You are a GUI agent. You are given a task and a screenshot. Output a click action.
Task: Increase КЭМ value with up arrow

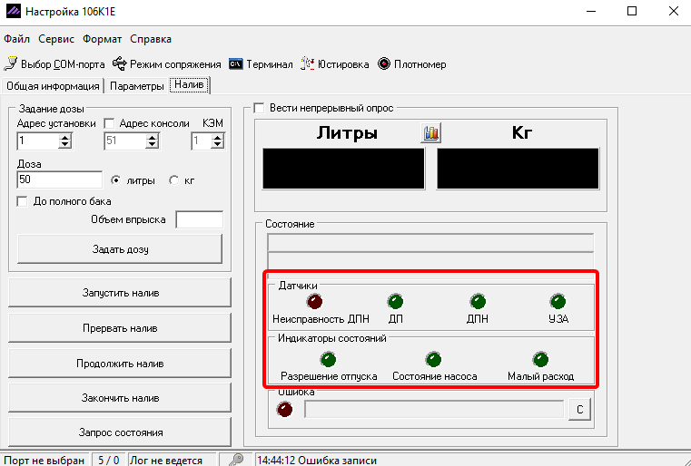[217, 138]
